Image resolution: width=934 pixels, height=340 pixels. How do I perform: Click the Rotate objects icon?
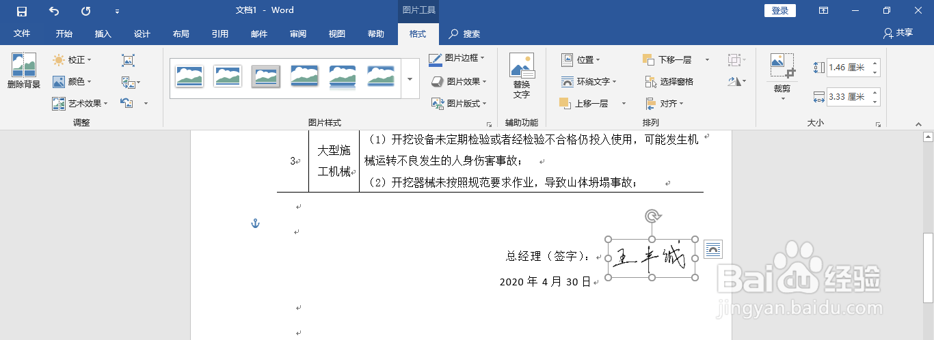pyautogui.click(x=736, y=82)
